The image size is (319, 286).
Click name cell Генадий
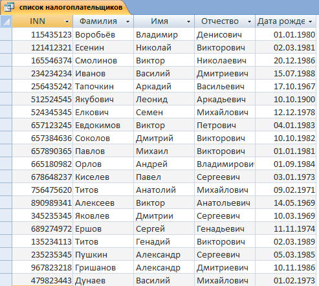(164, 241)
